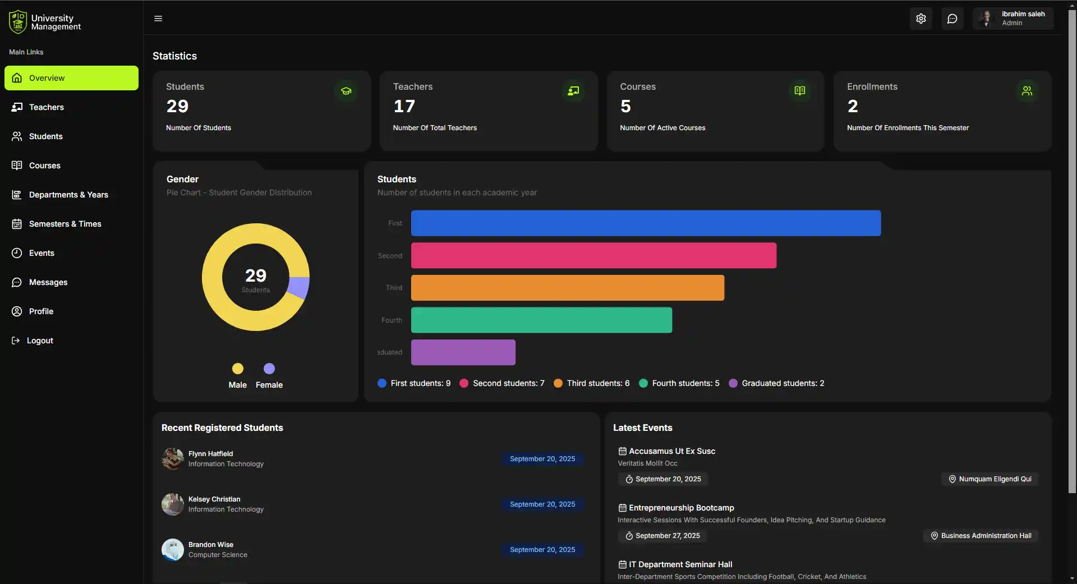
Task: Click the Logout link
Action: [x=40, y=340]
